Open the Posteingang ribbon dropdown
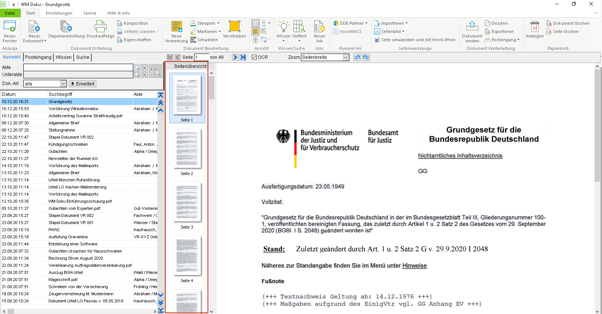The width and height of the screenshot is (602, 314). point(502,40)
